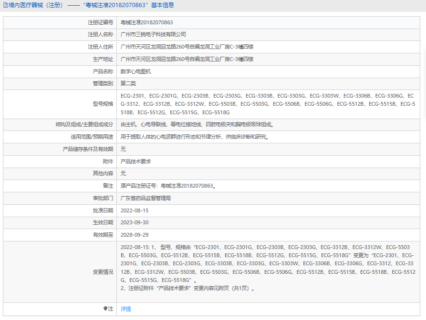Click the bullet icon beside 注 label
The height and width of the screenshot is (320, 426).
click(x=105, y=309)
